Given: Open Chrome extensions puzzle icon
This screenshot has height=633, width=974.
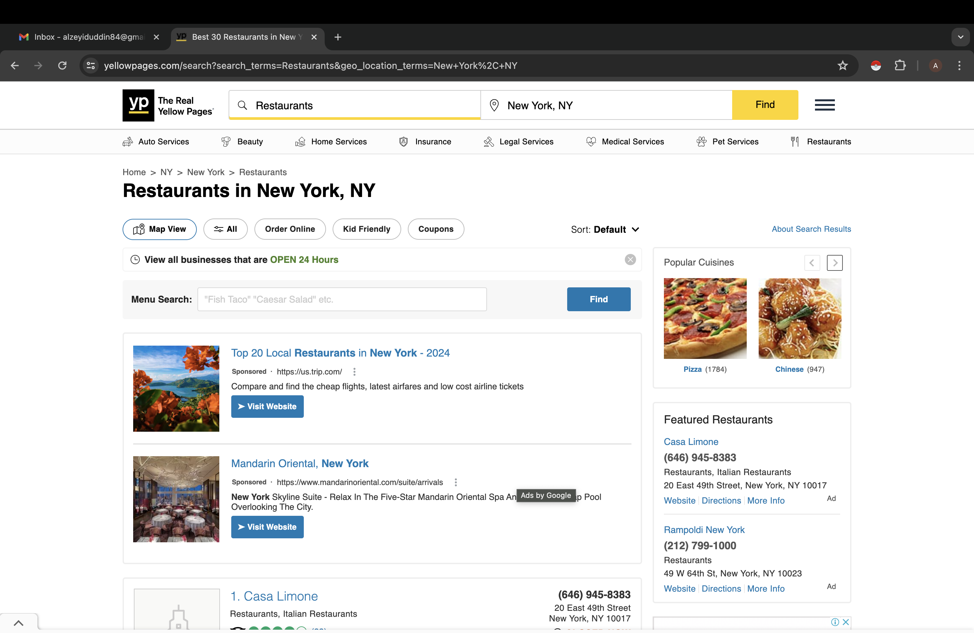Looking at the screenshot, I should (900, 66).
